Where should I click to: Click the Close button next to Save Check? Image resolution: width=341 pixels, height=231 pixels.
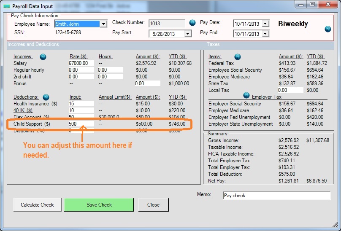pos(153,205)
